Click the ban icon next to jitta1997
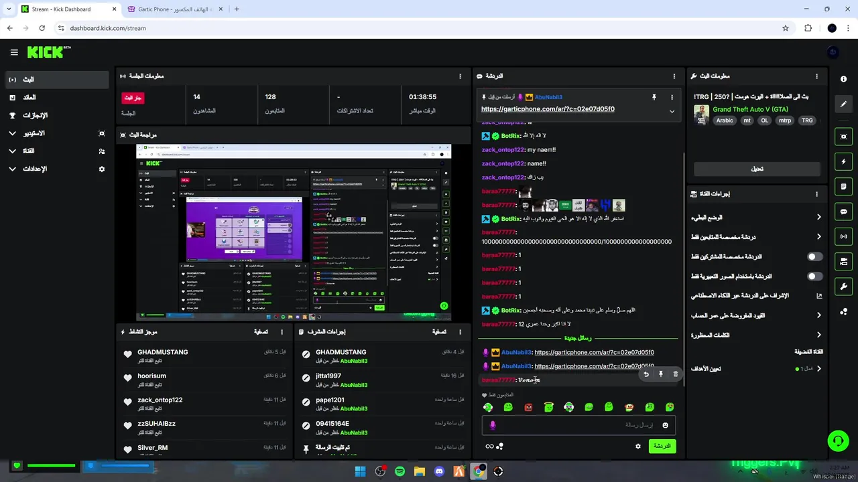Screen dimensions: 858x482 tap(306, 378)
